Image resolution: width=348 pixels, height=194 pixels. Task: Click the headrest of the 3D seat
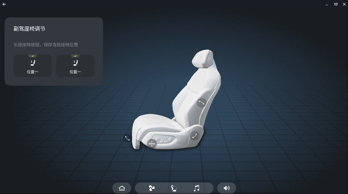point(203,59)
